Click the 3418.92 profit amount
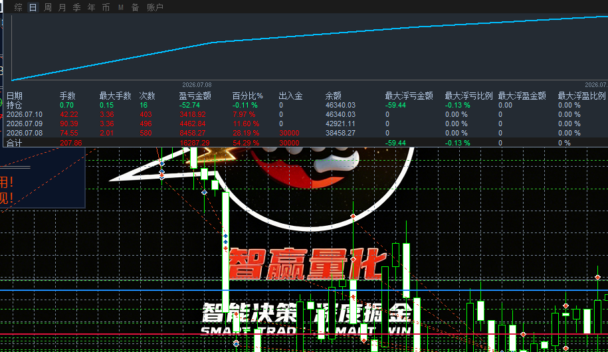 192,114
